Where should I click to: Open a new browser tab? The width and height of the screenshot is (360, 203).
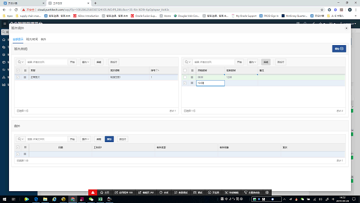(x=95, y=3)
